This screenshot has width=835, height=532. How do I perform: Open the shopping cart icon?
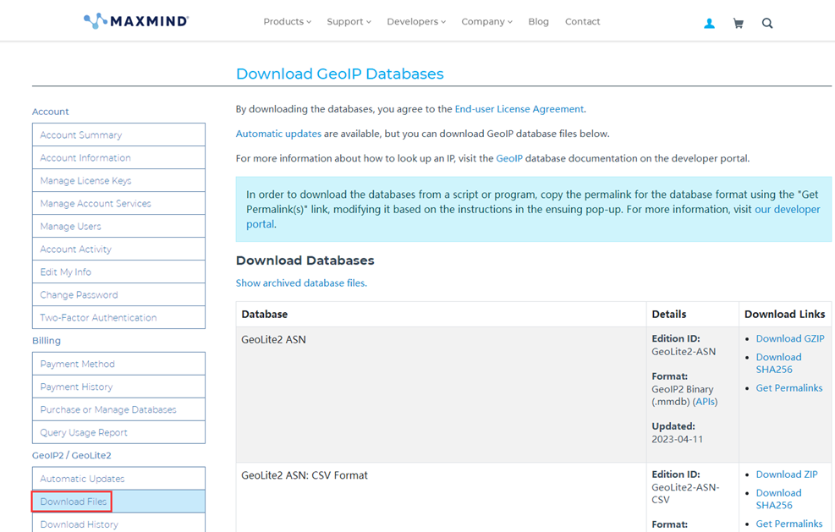pos(738,24)
